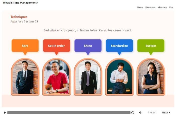This screenshot has height=118, width=176.
Task: Click the photo under the Shine bubble
Action: click(x=88, y=77)
